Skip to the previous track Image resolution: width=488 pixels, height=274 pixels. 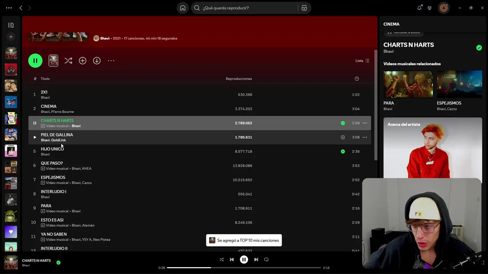point(232,260)
